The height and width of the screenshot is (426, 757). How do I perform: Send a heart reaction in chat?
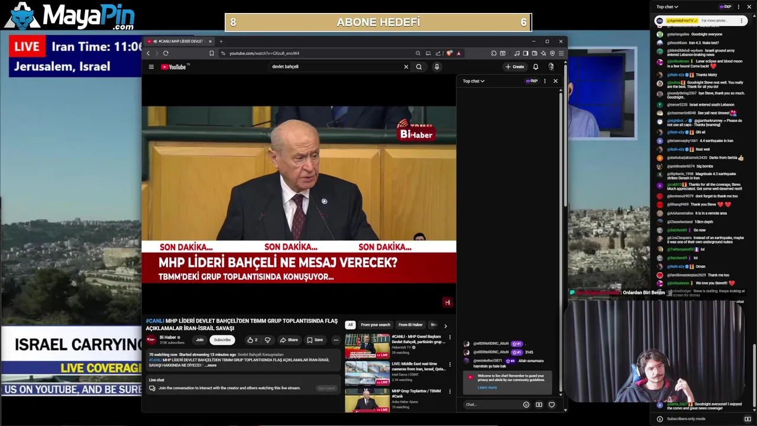(x=552, y=405)
